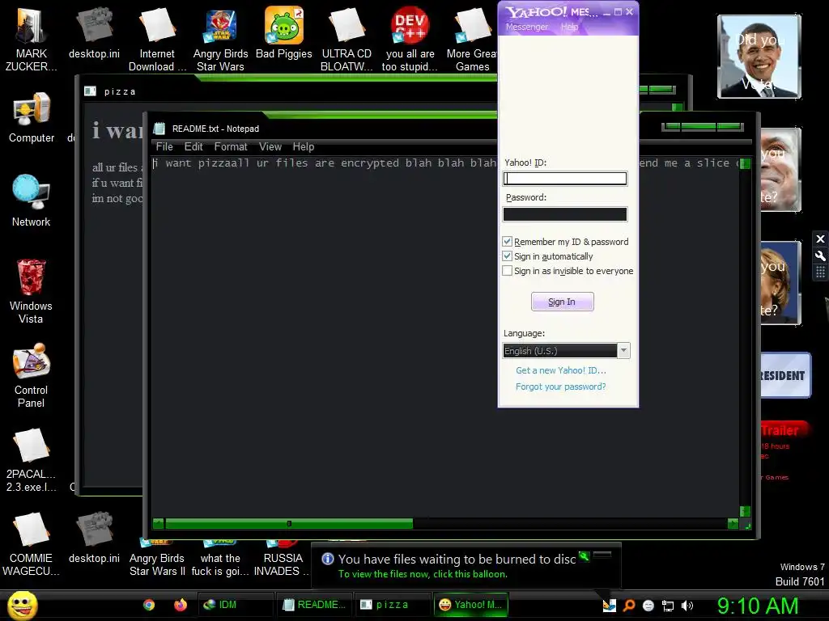Open Notepad File menu
The image size is (829, 621).
[164, 147]
